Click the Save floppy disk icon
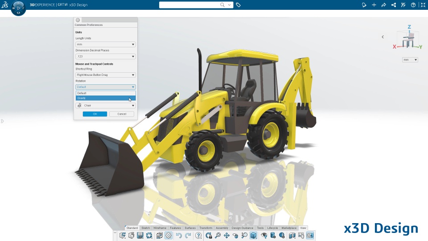This screenshot has height=241, width=428. point(140,236)
